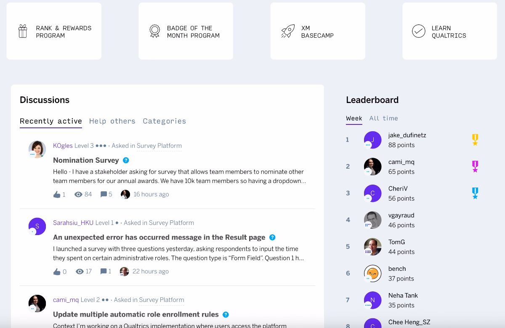
Task: View the All time leaderboard
Action: click(x=383, y=118)
